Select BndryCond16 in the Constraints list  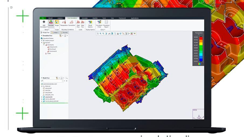pos(53,47)
